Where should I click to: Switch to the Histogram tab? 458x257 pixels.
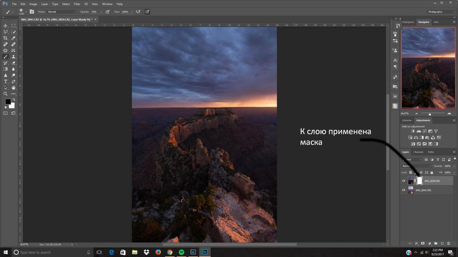pyautogui.click(x=408, y=22)
